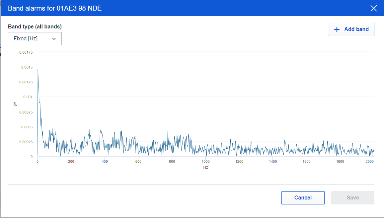Cancel the band alarm changes
Image resolution: width=384 pixels, height=218 pixels.
click(x=303, y=198)
